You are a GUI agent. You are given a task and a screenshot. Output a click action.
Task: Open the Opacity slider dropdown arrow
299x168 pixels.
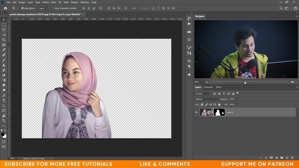(x=237, y=99)
